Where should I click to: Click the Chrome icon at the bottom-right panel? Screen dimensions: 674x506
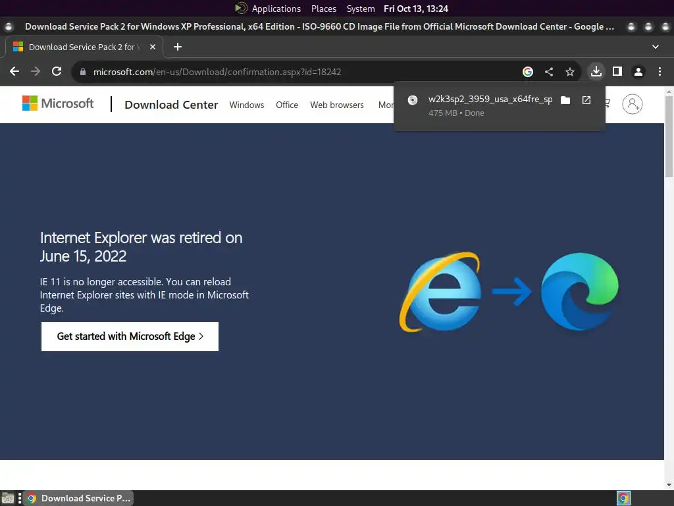point(623,498)
